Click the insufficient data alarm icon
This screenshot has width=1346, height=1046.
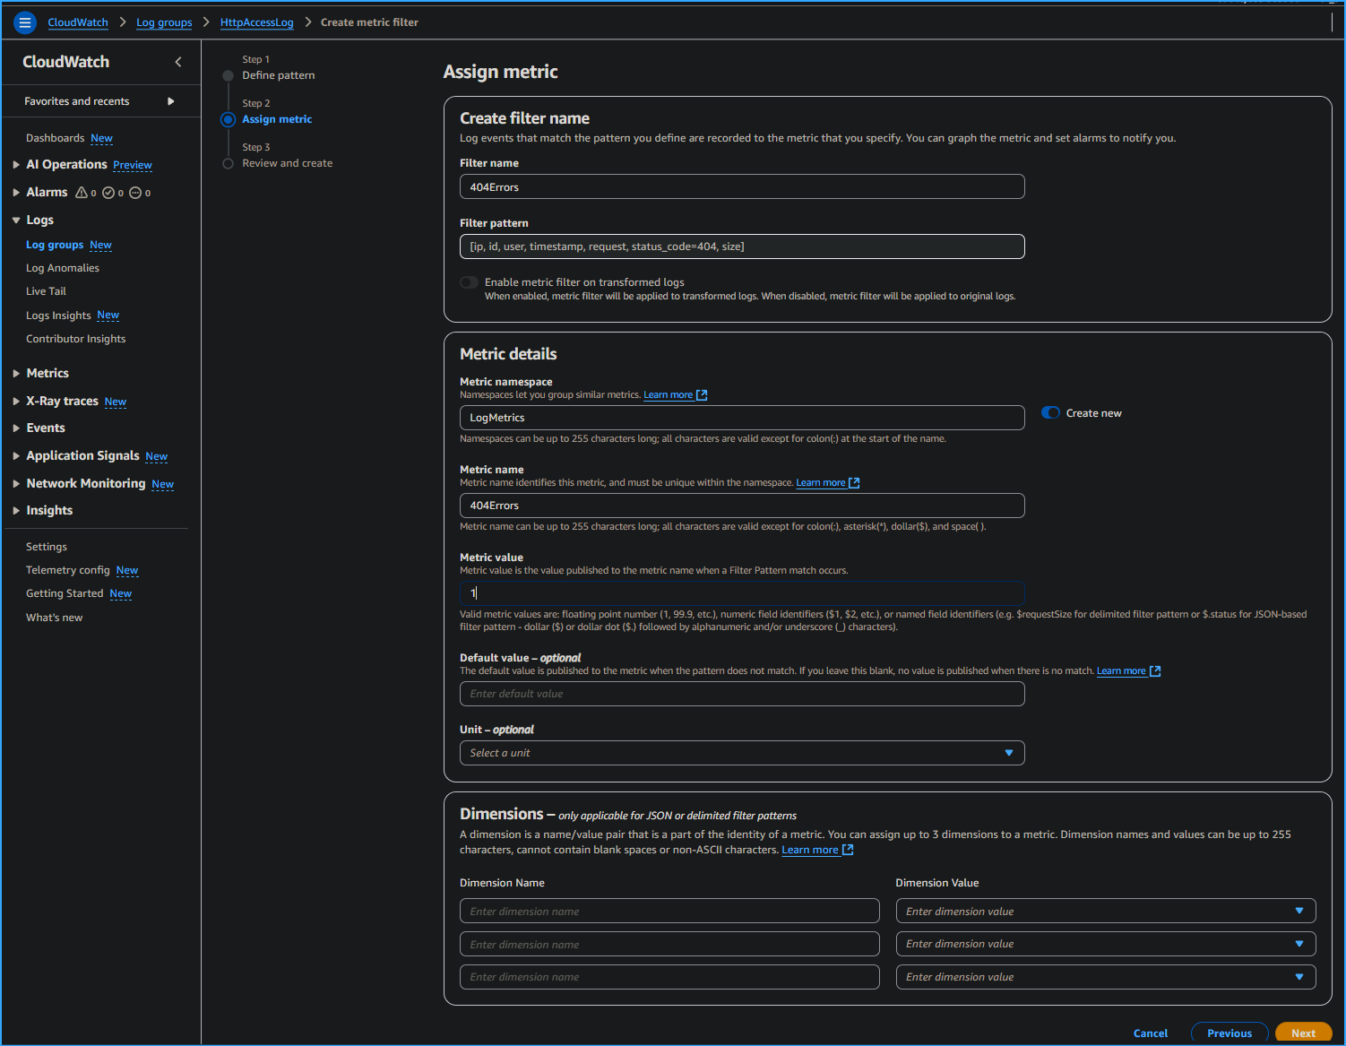coord(135,193)
